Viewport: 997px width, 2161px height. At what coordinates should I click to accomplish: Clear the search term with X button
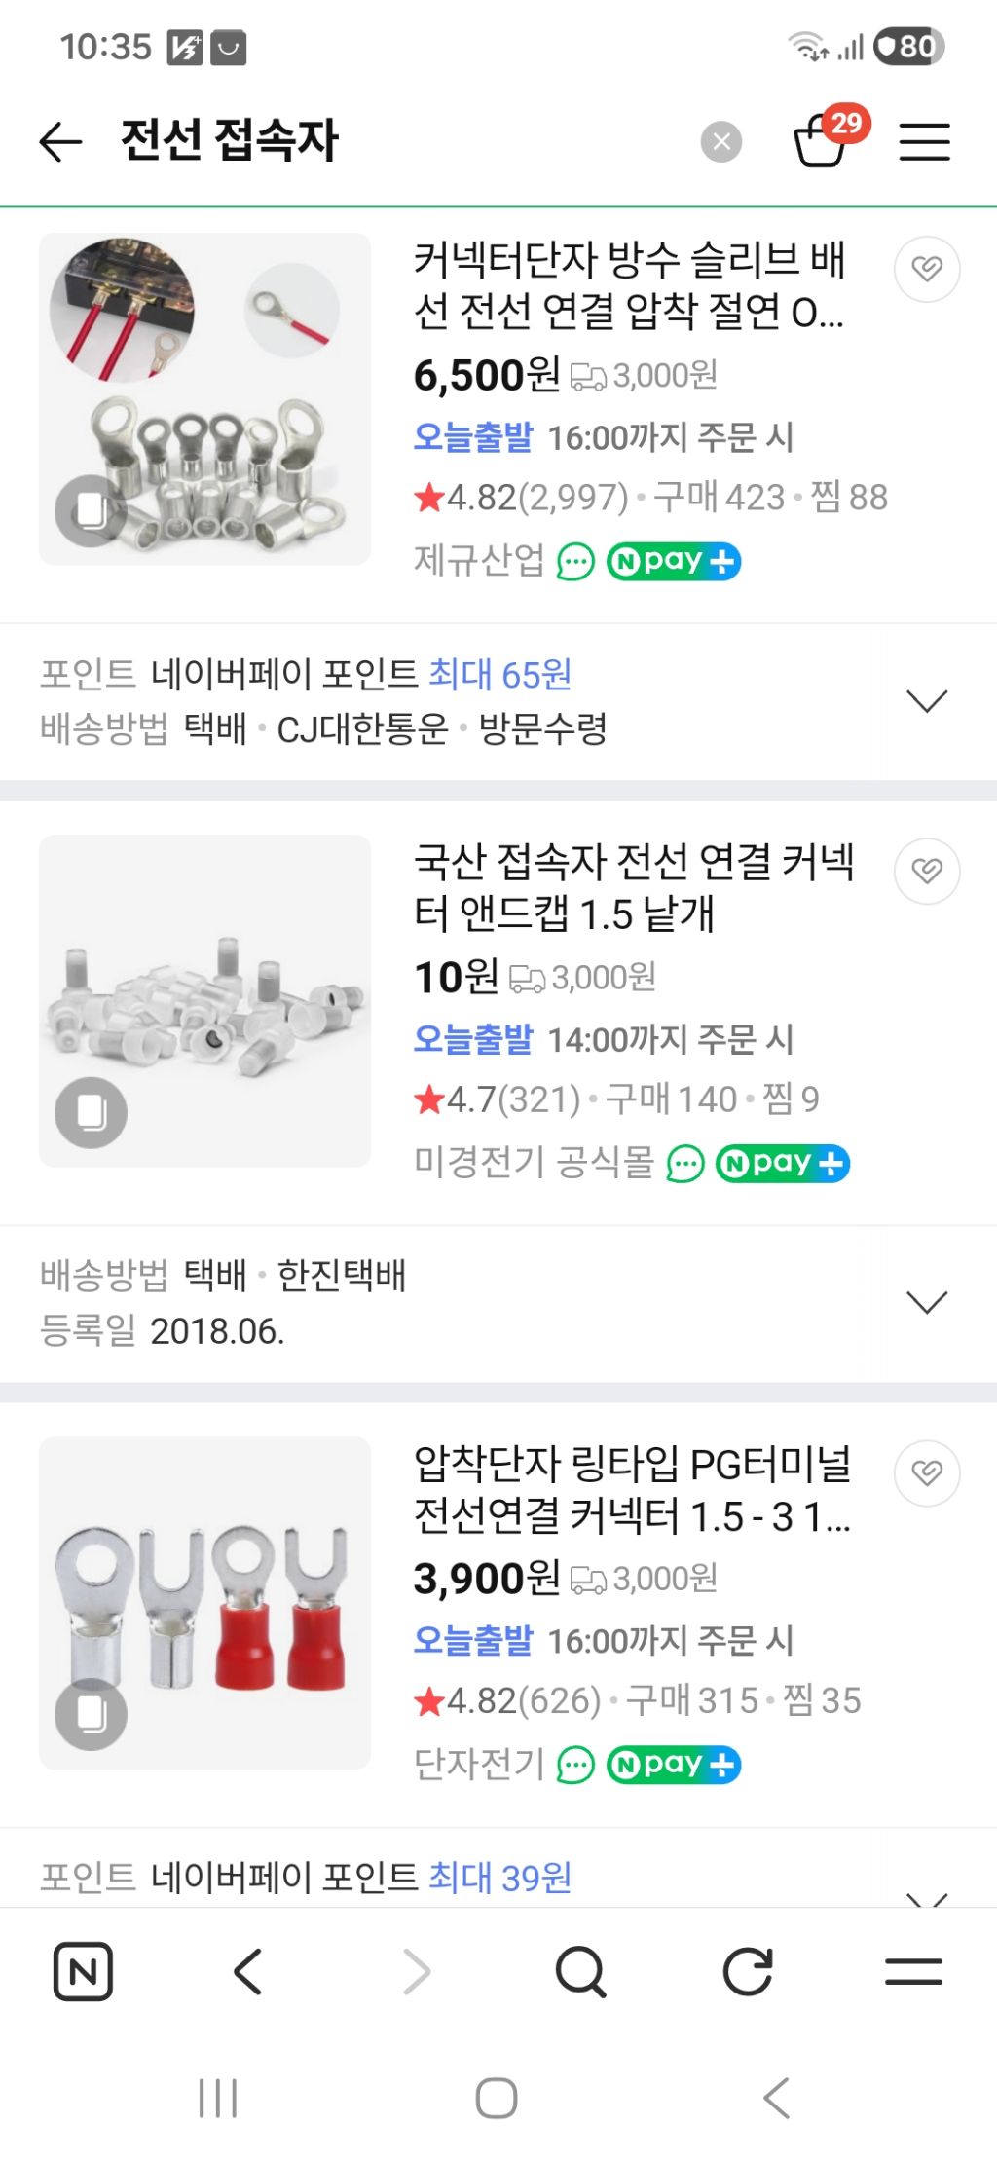(720, 142)
